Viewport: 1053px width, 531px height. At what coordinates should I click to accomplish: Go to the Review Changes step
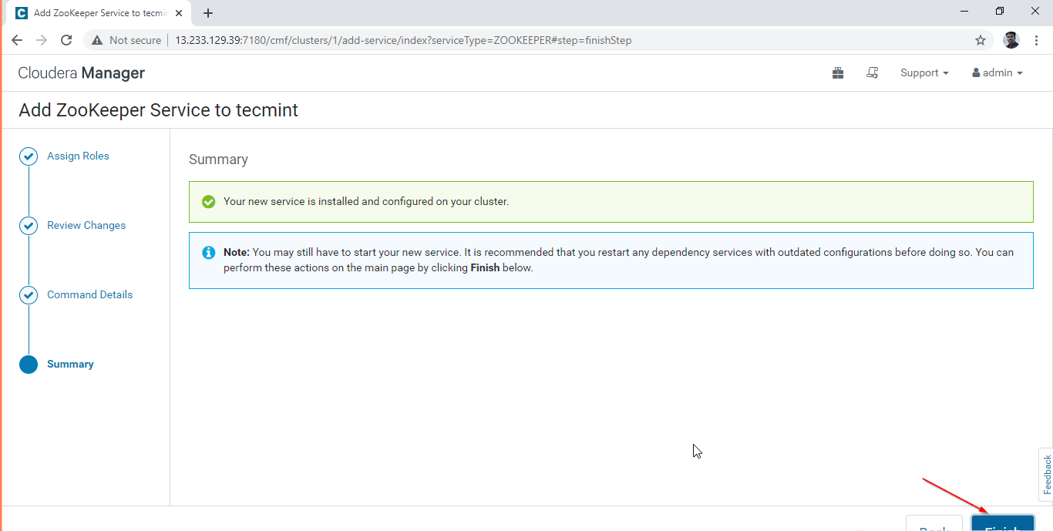pos(86,226)
